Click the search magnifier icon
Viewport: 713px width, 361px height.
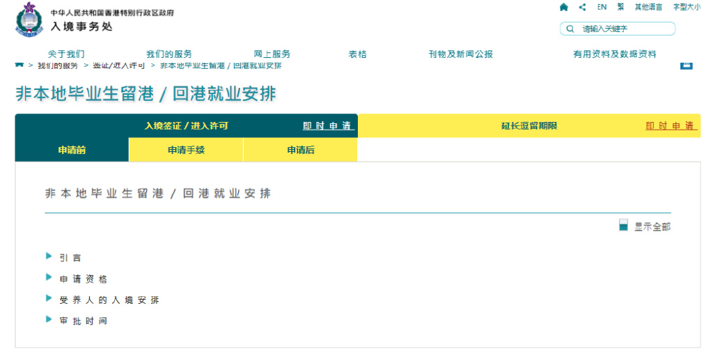click(x=570, y=29)
